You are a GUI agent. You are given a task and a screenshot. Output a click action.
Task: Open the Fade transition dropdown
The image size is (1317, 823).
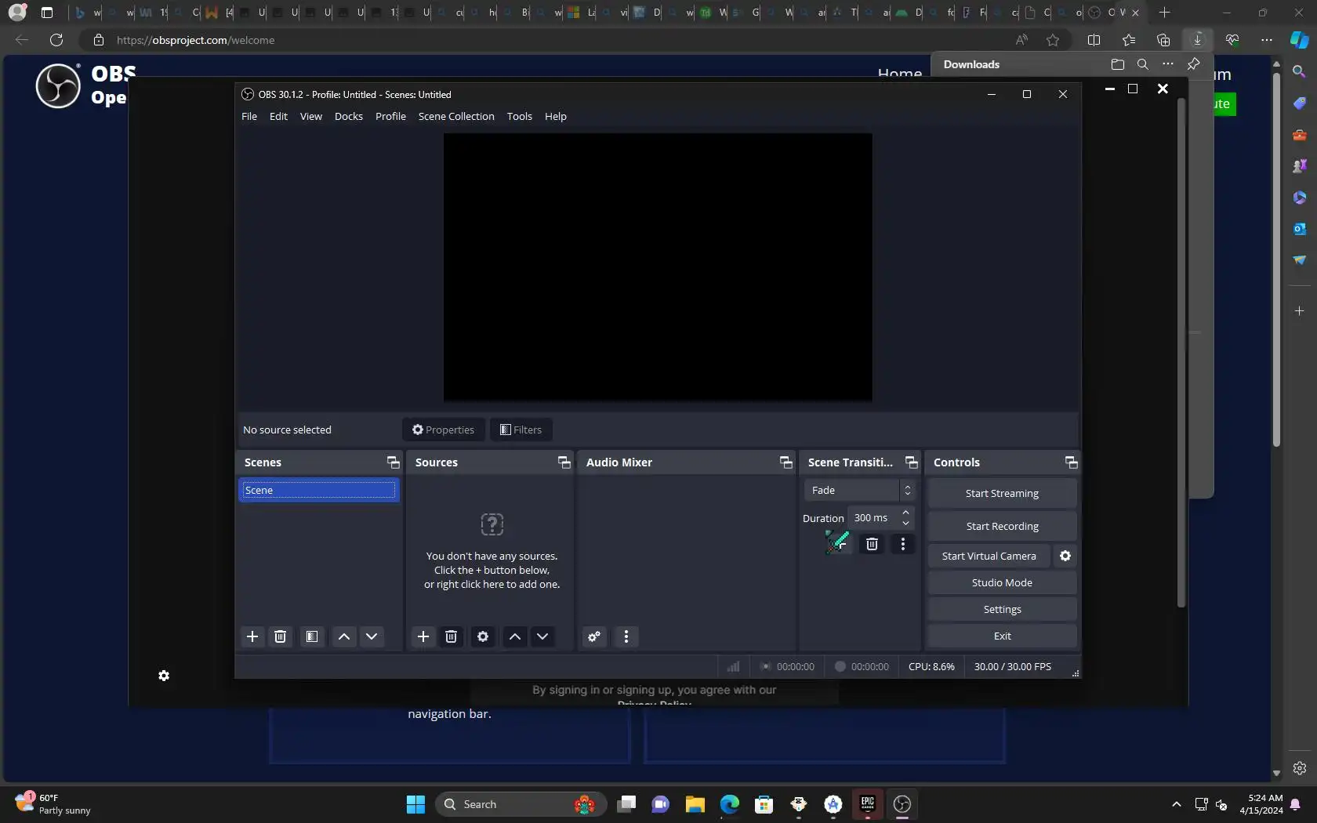859,490
